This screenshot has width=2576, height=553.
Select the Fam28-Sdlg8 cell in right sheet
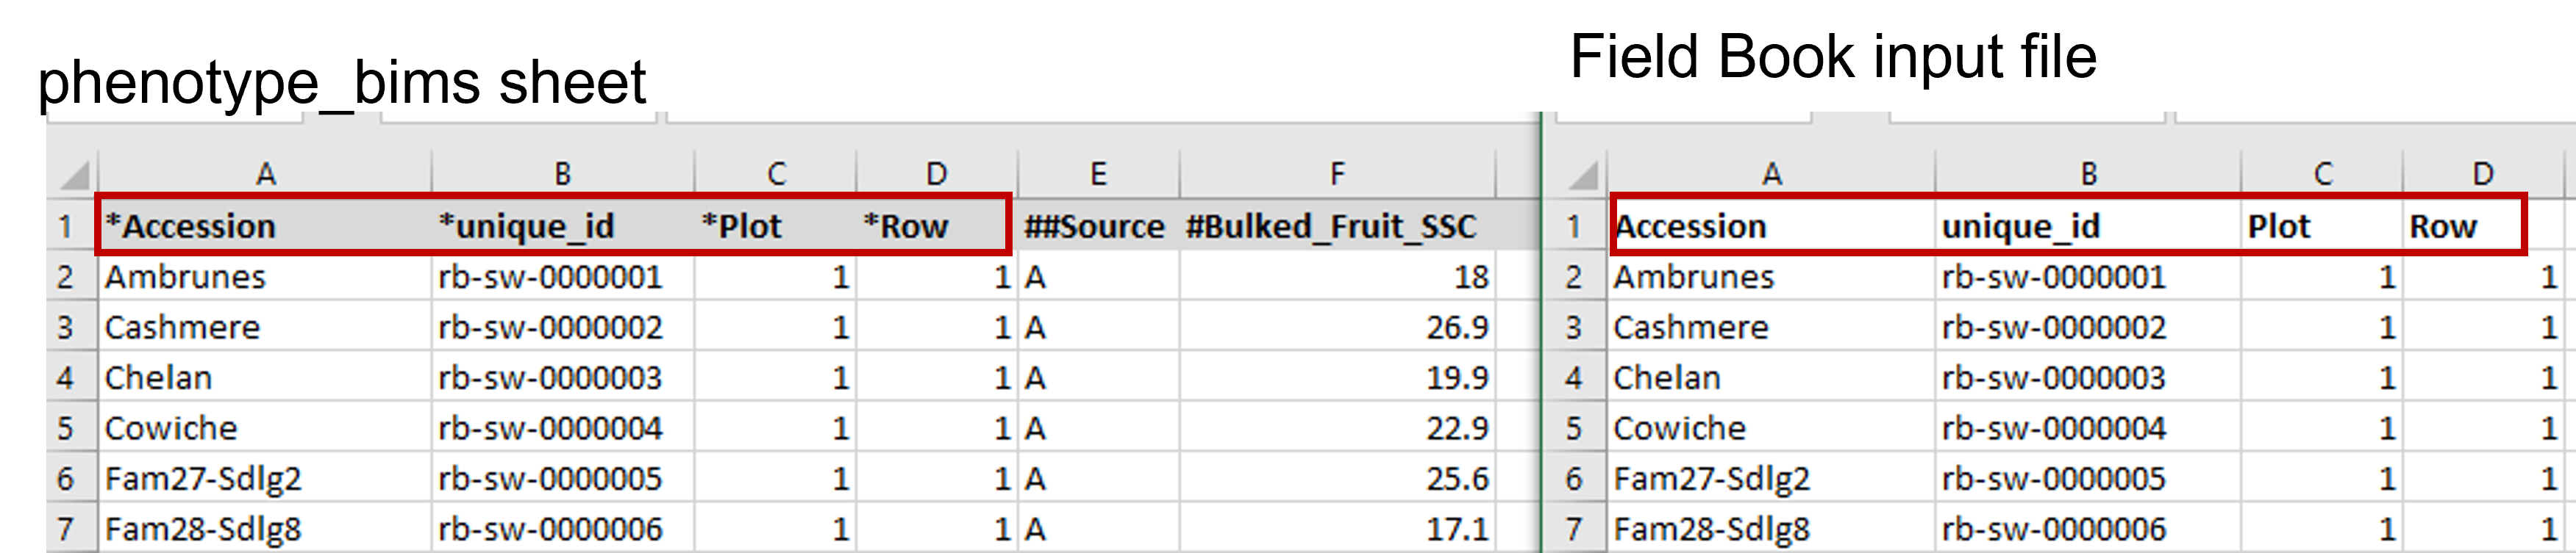pos(1771,528)
